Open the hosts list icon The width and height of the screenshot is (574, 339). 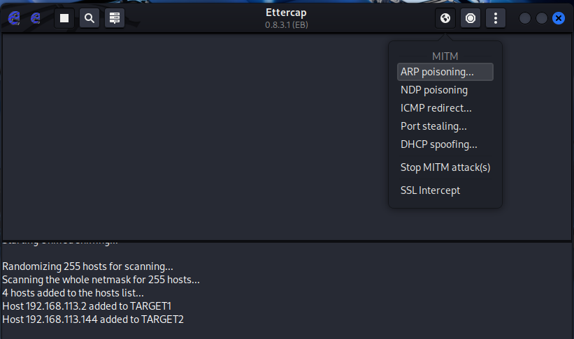[x=115, y=18]
